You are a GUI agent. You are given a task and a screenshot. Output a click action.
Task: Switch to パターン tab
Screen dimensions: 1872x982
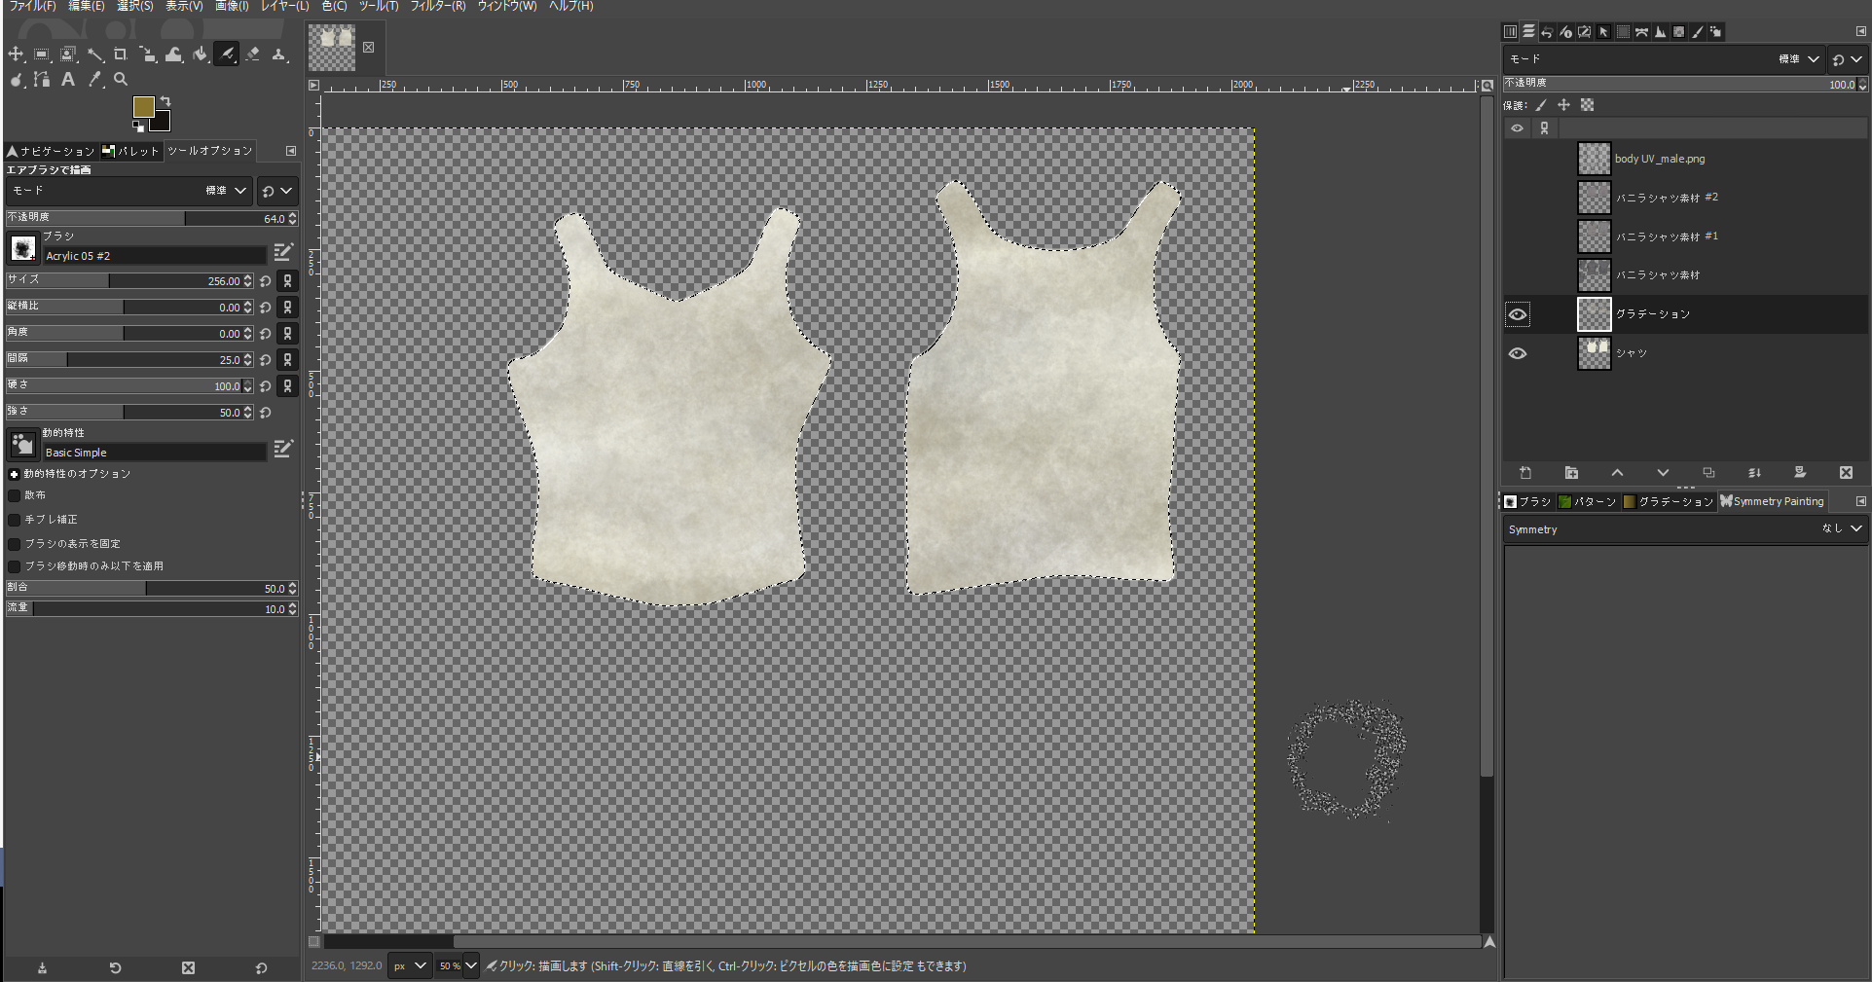click(1588, 501)
